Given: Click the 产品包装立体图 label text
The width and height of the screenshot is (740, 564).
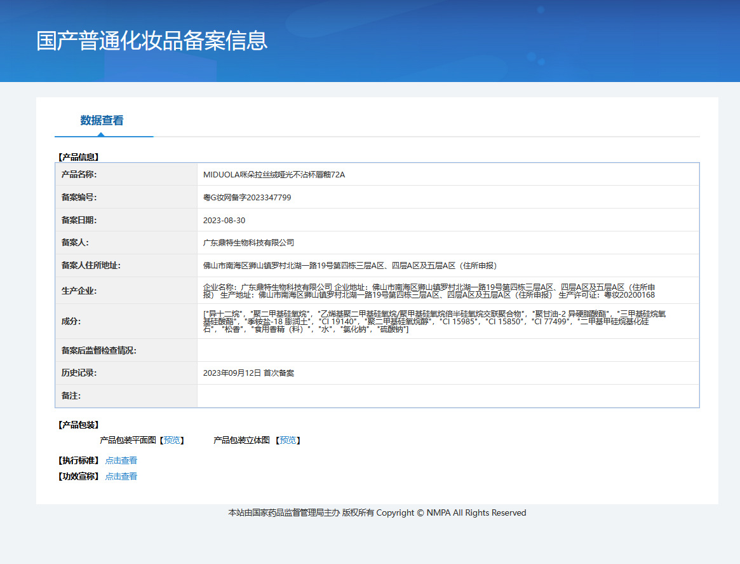Looking at the screenshot, I should click(241, 440).
